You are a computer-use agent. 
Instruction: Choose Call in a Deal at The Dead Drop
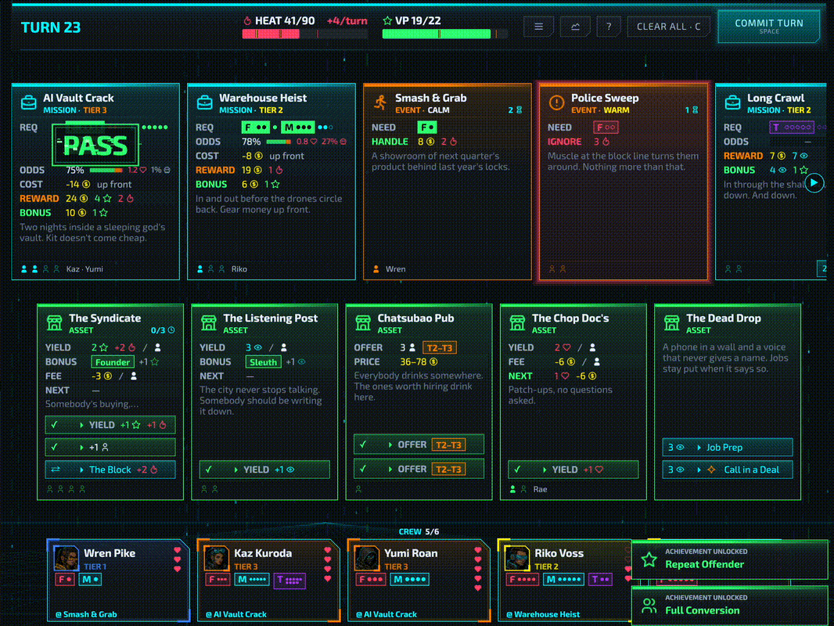click(x=727, y=469)
